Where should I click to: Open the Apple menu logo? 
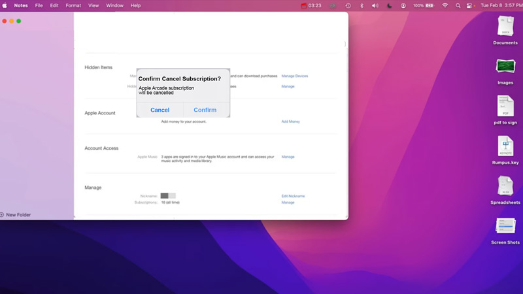coord(5,5)
